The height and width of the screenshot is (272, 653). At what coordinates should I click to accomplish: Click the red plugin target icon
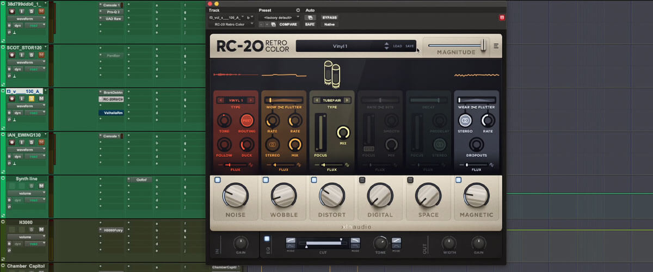coord(502,17)
